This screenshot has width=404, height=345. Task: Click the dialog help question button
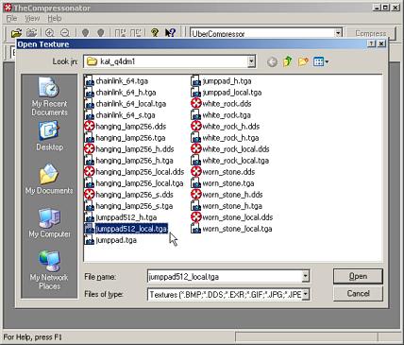point(372,43)
